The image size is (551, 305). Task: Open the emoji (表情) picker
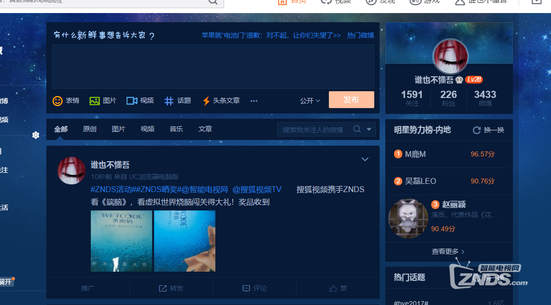tap(66, 101)
